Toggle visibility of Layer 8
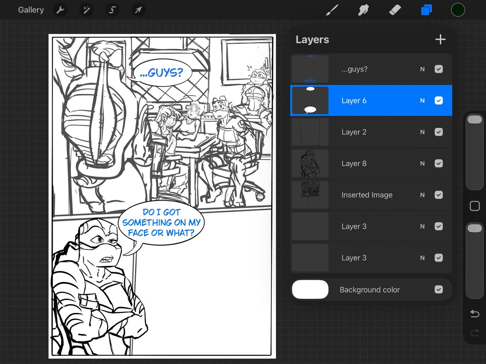This screenshot has height=364, width=486. click(x=439, y=163)
